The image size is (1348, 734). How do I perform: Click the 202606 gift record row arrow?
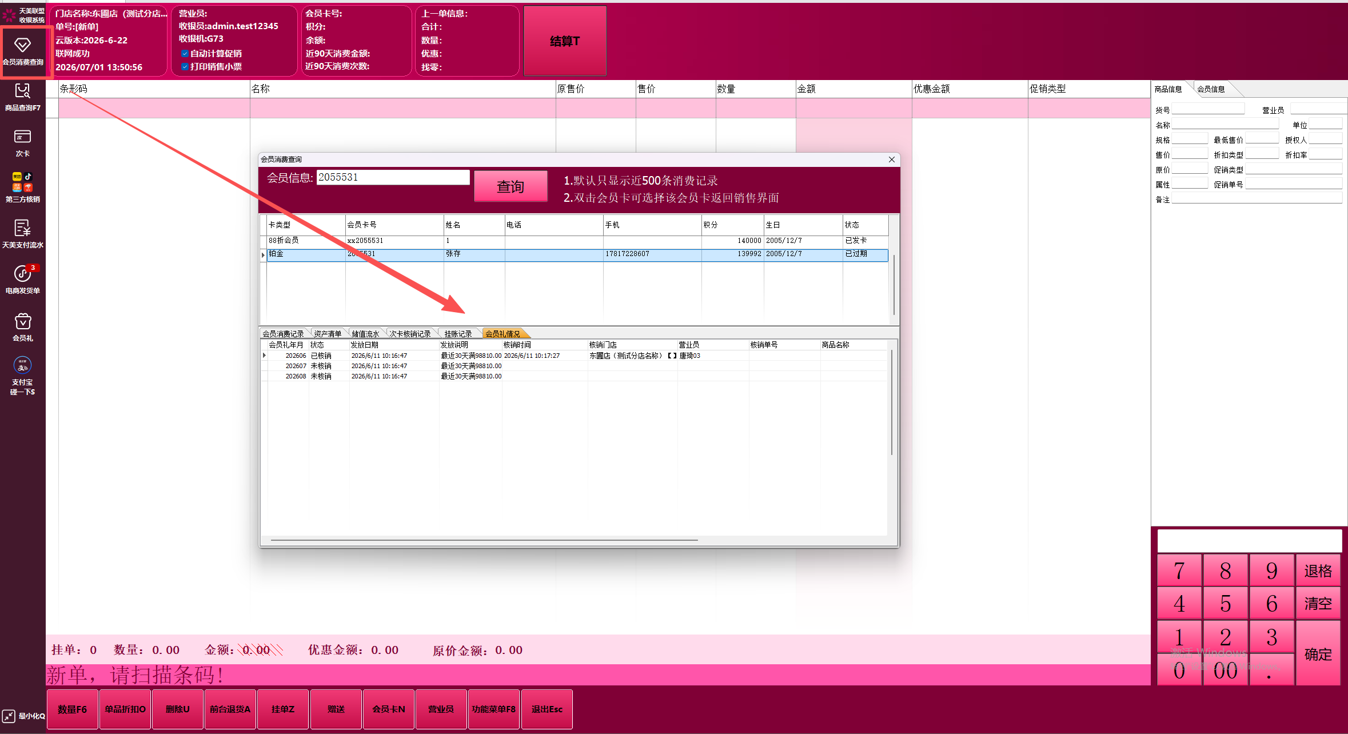click(x=264, y=356)
